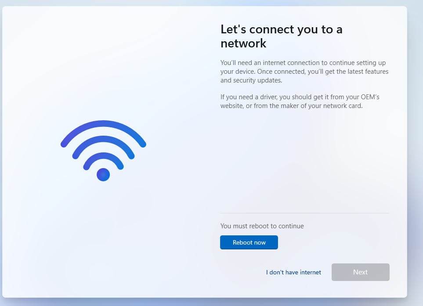Click the "You must reboot to continue" message

click(x=262, y=226)
